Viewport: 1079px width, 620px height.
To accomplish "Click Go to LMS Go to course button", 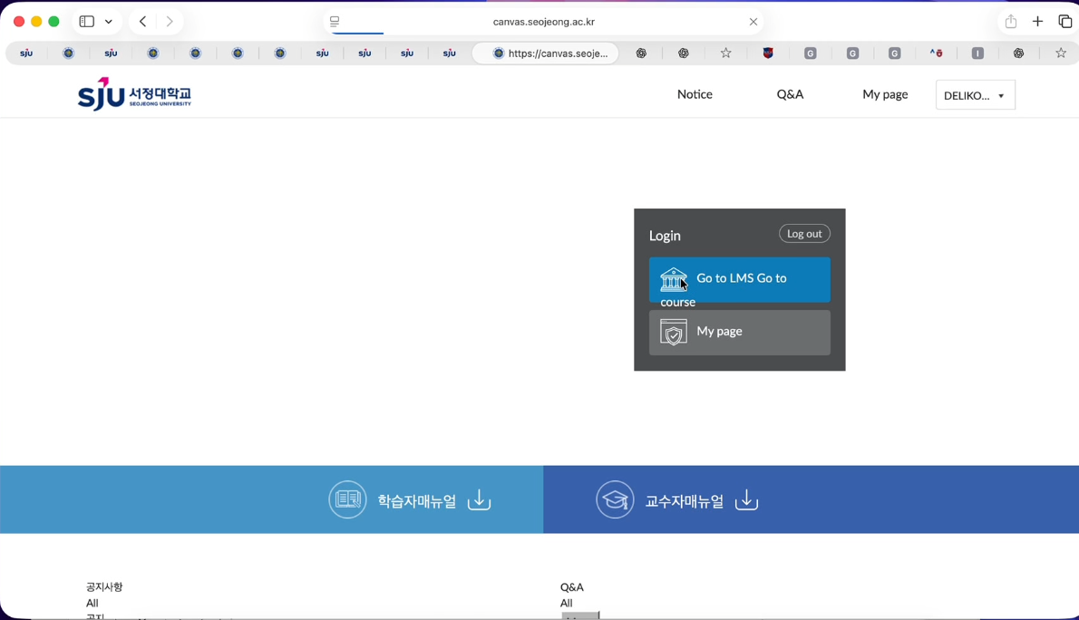I will [739, 279].
